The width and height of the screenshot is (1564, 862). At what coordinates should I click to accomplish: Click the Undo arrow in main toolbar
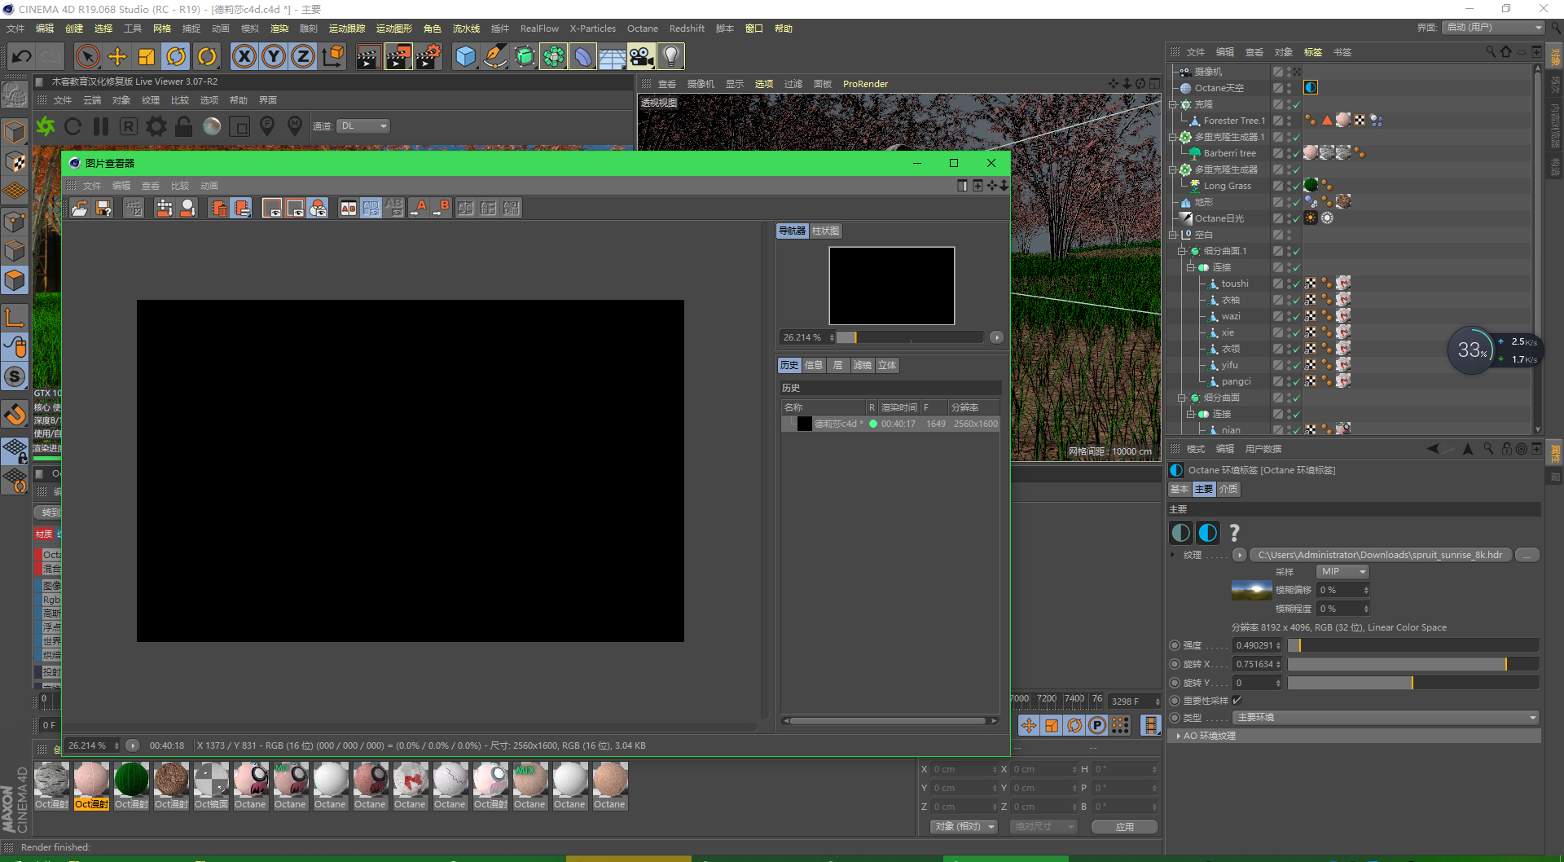(22, 56)
